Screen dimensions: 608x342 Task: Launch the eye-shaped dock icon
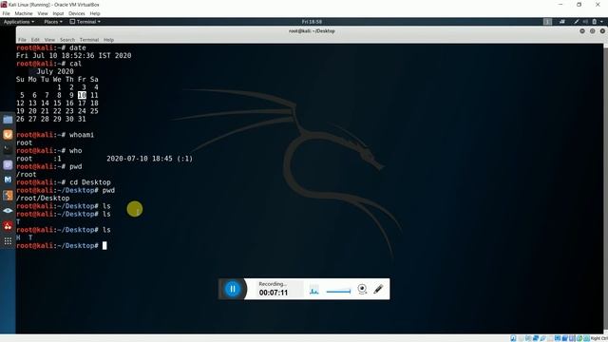tap(8, 211)
